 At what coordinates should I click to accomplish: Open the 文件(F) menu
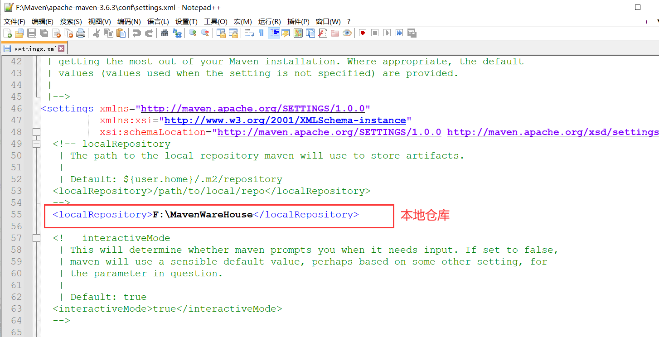point(15,21)
